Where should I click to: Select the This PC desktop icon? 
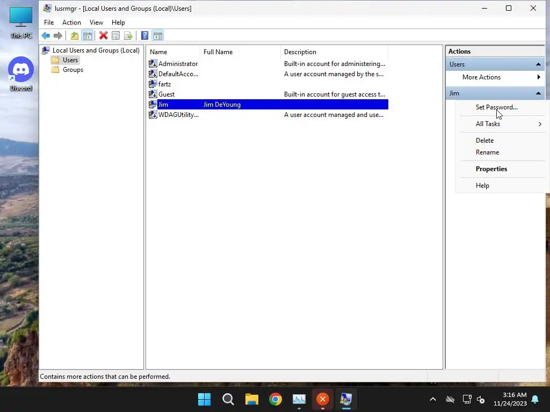[x=21, y=22]
